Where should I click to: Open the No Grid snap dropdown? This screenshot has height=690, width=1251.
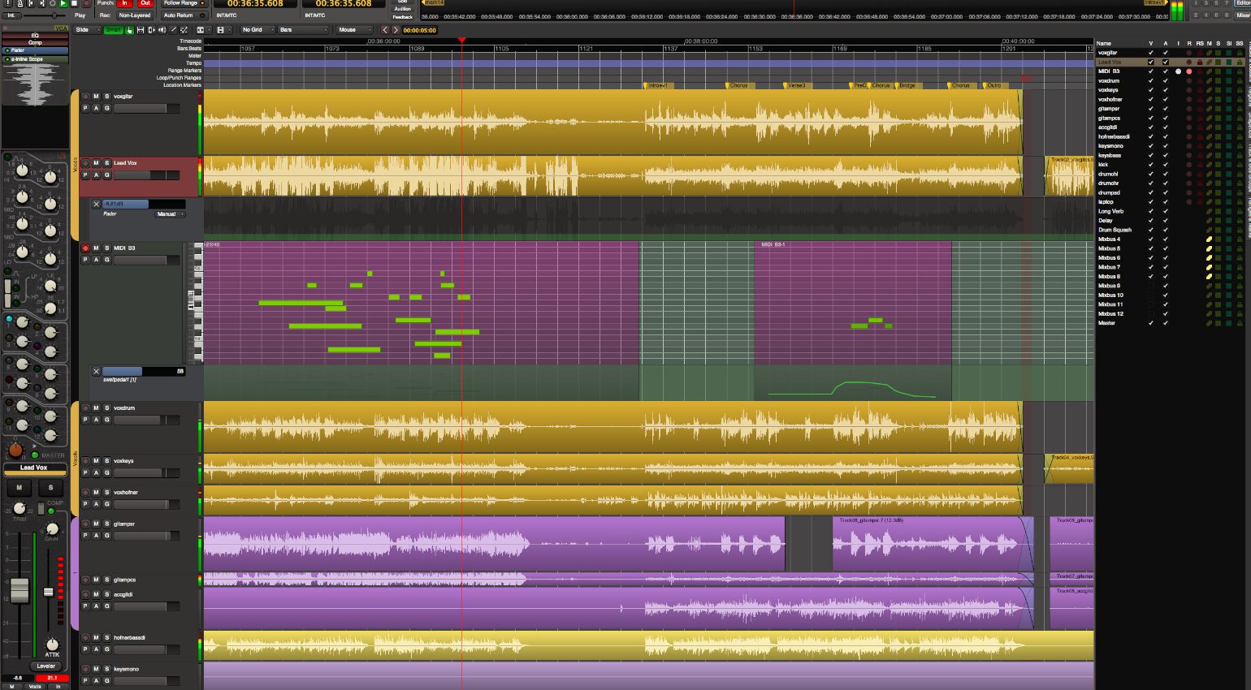pyautogui.click(x=257, y=30)
